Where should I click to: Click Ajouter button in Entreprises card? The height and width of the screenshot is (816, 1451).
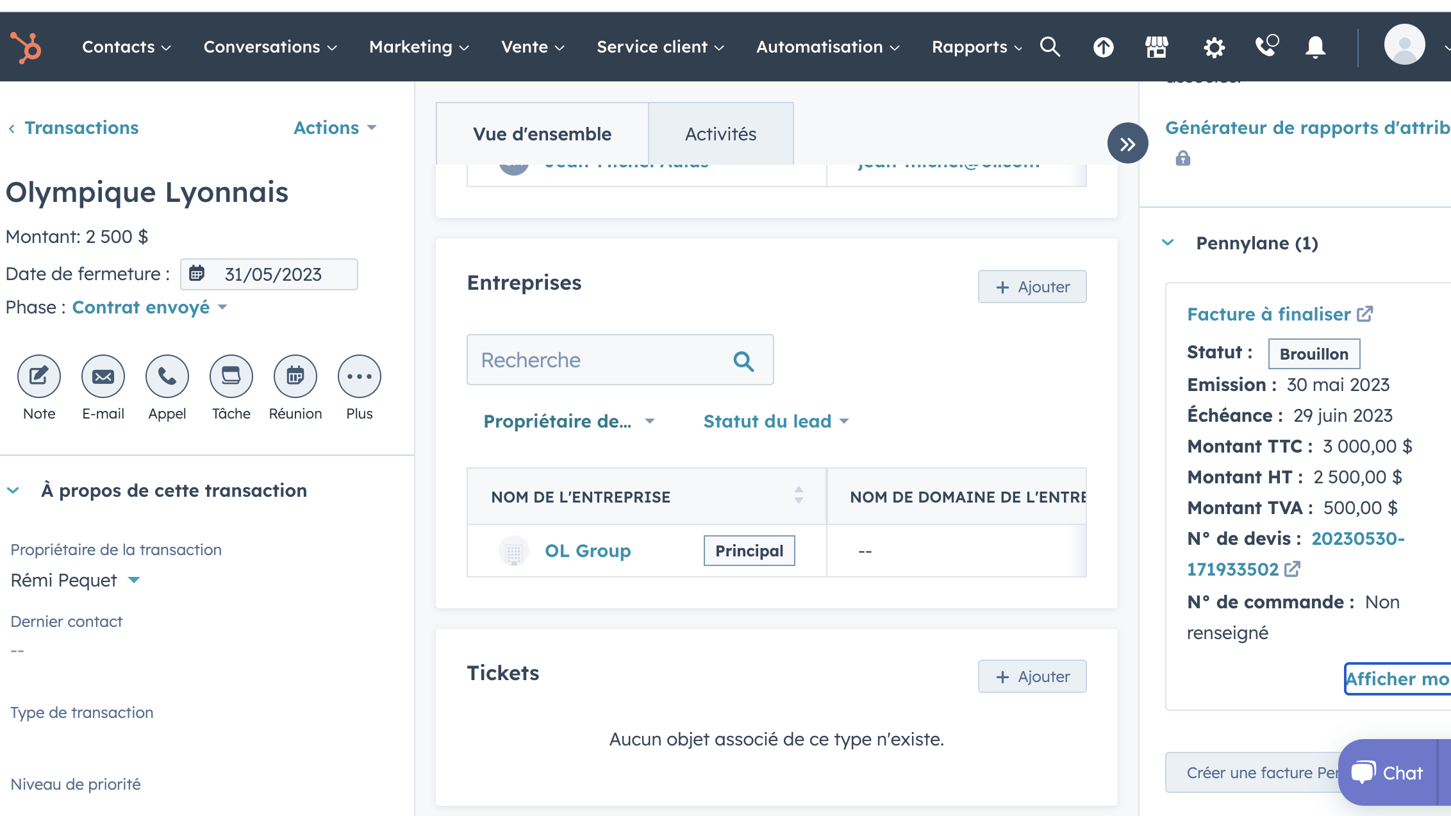click(x=1032, y=287)
